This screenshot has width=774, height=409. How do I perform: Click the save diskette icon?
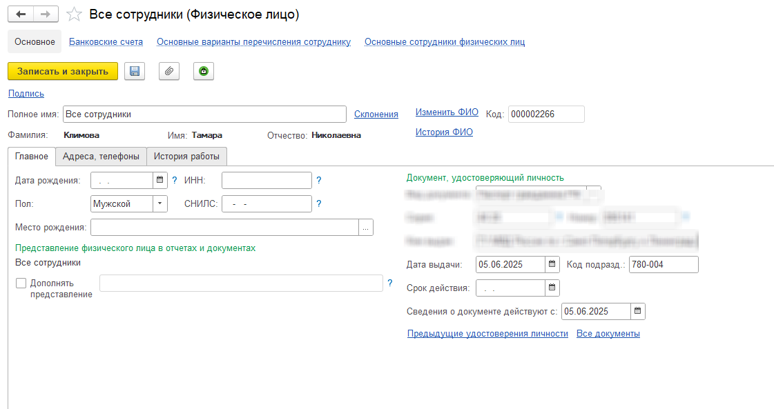[x=135, y=71]
